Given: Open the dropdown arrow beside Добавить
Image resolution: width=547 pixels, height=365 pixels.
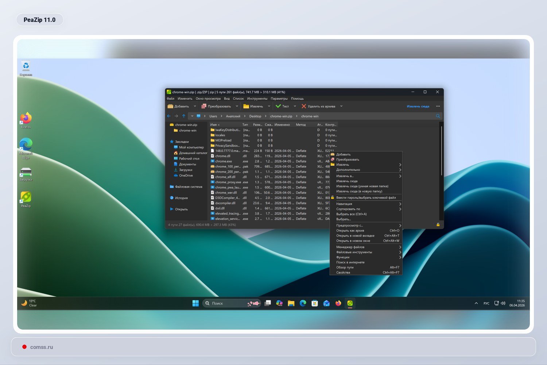Looking at the screenshot, I should click(195, 107).
